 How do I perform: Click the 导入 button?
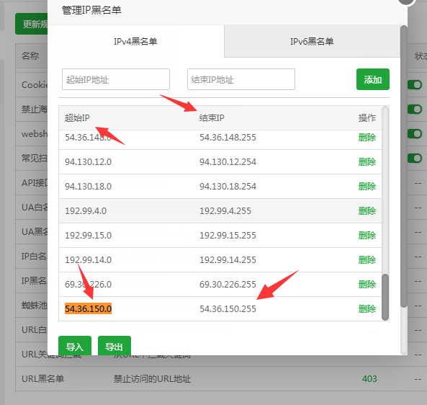tap(75, 346)
